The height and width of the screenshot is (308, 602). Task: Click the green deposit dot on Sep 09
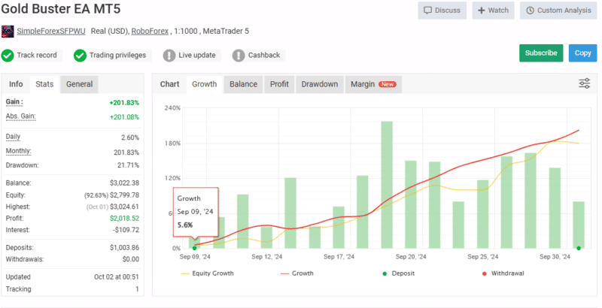coord(195,247)
